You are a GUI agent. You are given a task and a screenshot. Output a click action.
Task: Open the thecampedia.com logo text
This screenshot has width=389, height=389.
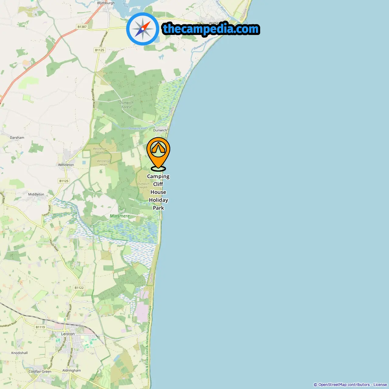point(211,29)
